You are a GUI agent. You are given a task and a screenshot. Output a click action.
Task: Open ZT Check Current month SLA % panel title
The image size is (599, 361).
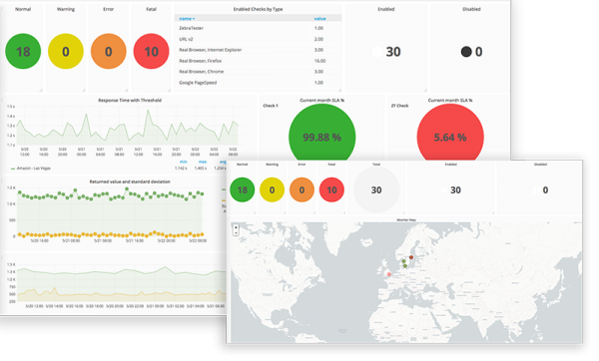pyautogui.click(x=450, y=101)
